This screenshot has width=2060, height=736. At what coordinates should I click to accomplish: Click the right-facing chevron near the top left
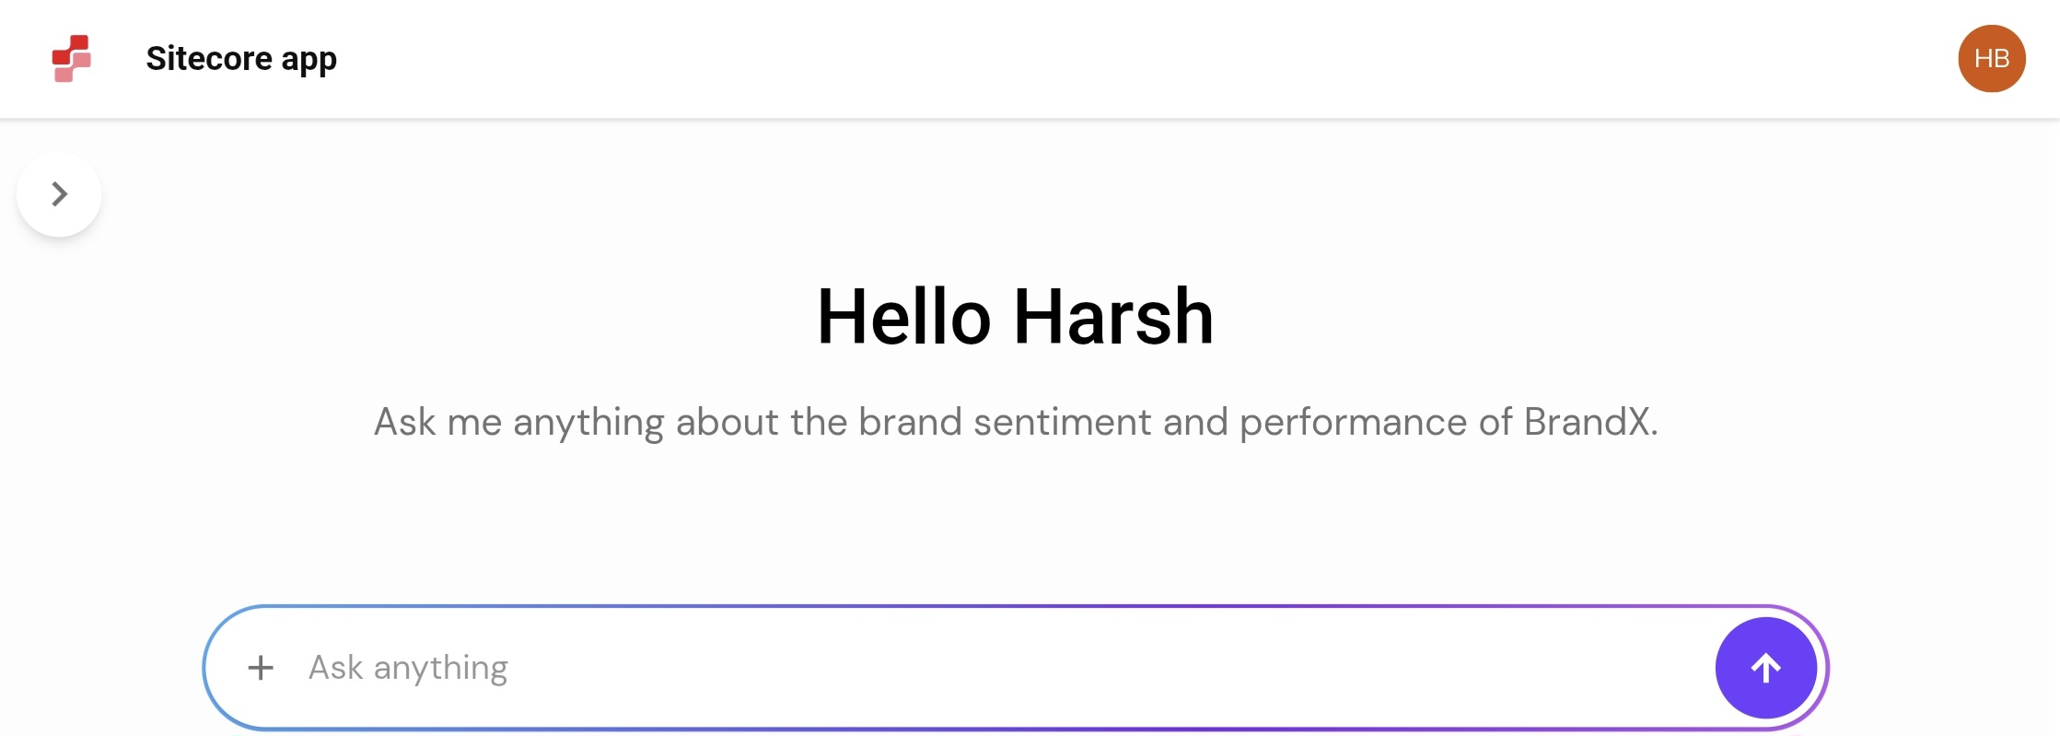pos(59,193)
